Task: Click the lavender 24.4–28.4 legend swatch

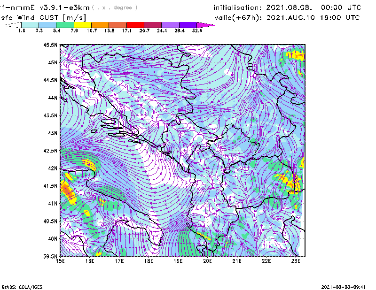Action: point(171,25)
